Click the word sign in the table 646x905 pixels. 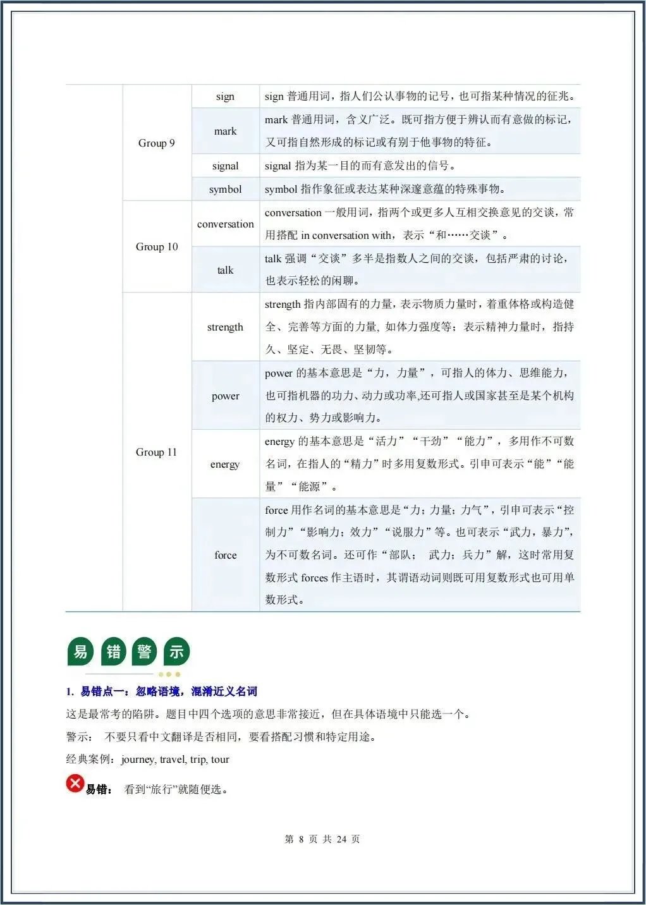pos(225,96)
